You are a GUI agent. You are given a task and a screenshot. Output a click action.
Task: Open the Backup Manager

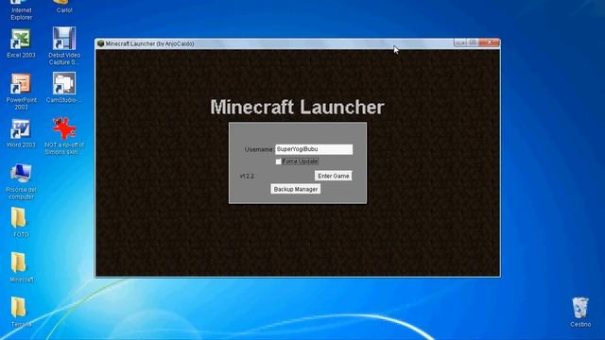coord(296,189)
